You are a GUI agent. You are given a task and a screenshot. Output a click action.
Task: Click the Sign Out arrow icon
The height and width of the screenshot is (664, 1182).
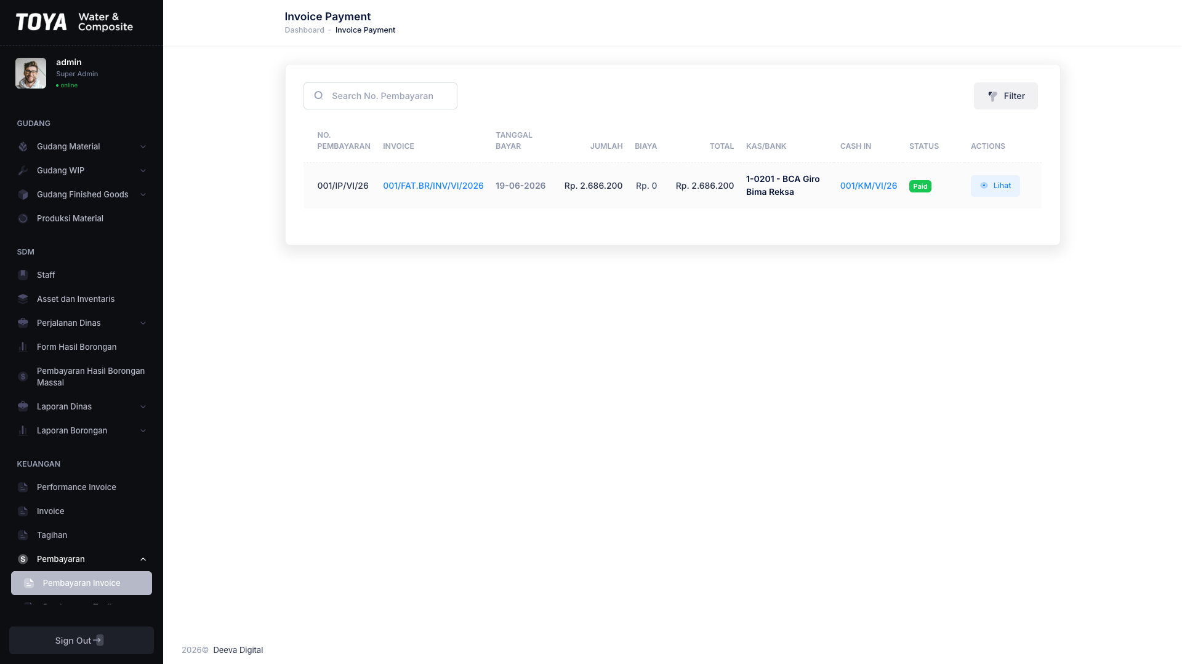(98, 640)
